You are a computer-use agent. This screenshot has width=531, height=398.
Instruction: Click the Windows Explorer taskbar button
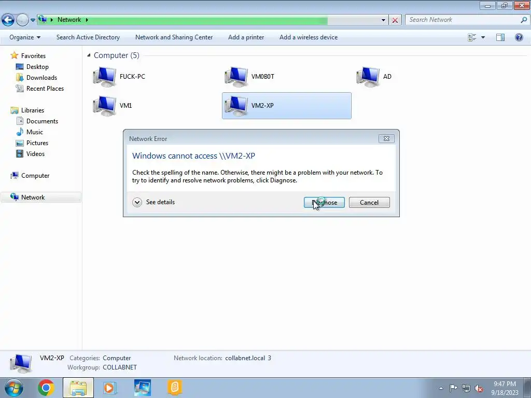click(78, 388)
